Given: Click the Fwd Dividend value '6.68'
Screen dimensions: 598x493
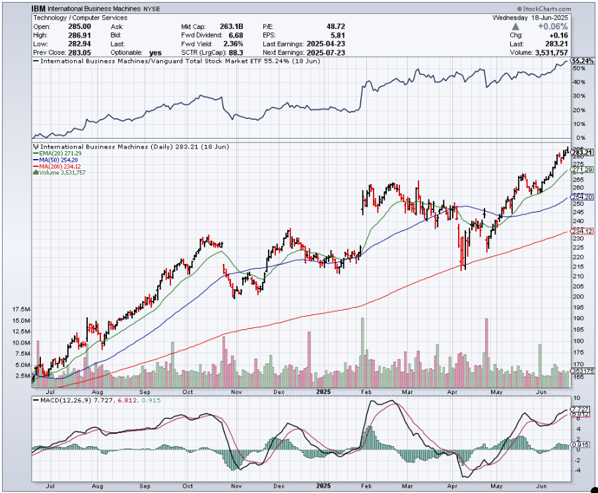Looking at the screenshot, I should 236,35.
